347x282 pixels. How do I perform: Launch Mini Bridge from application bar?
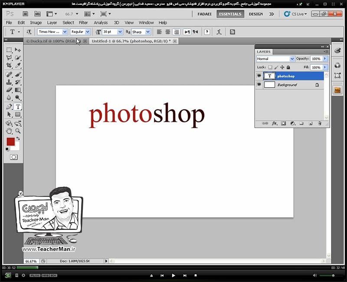(x=37, y=14)
